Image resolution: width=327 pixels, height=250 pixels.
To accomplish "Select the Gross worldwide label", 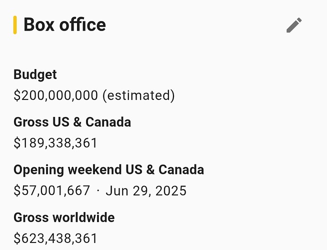I will [64, 217].
